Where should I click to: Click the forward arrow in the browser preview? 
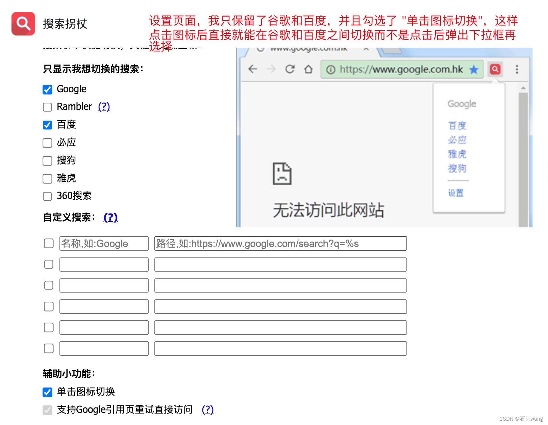271,69
